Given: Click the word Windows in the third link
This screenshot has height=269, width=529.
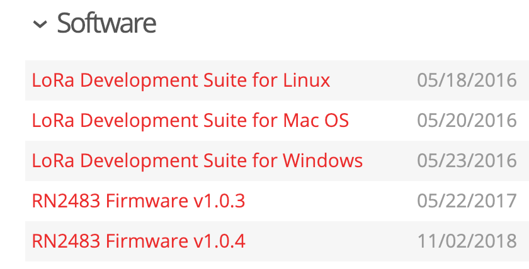Looking at the screenshot, I should 323,161.
